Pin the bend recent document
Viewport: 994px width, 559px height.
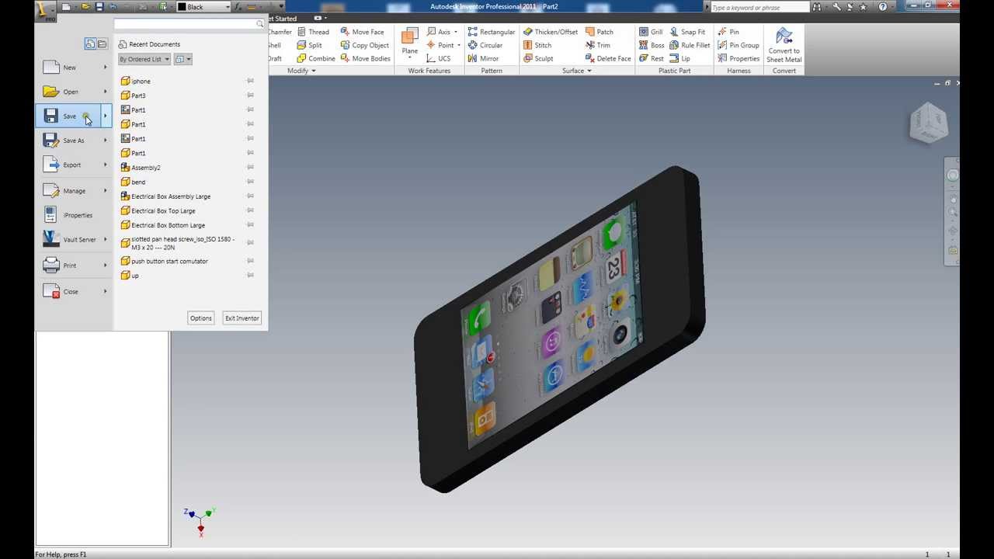(250, 182)
